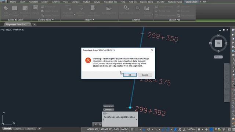The width and height of the screenshot is (235, 132).
Task: Open the Home ribbon tab
Action: click(x=13, y=2)
